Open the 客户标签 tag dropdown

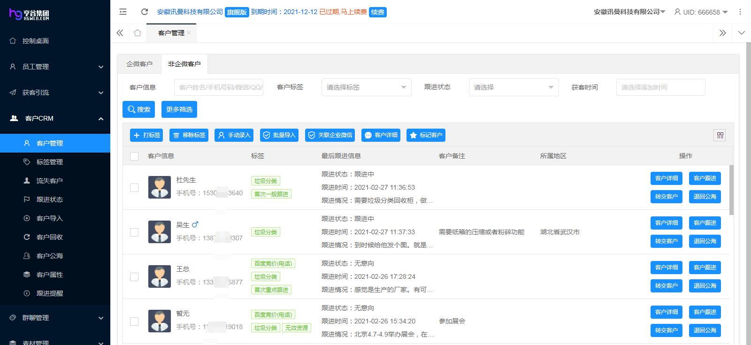point(366,87)
